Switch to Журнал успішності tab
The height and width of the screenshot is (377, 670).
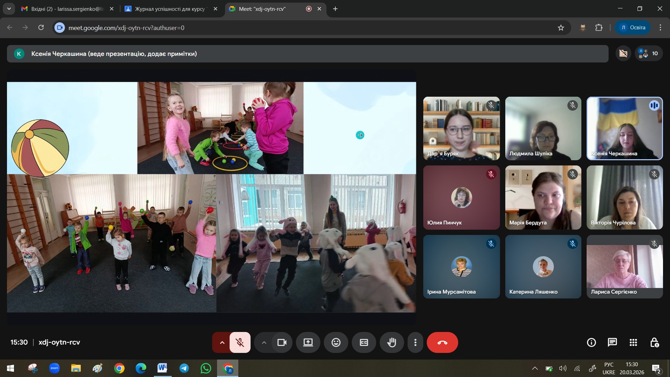pos(170,9)
